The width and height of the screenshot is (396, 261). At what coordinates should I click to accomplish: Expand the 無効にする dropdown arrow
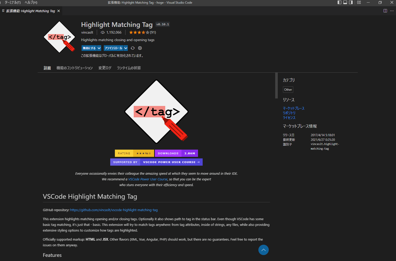click(99, 48)
